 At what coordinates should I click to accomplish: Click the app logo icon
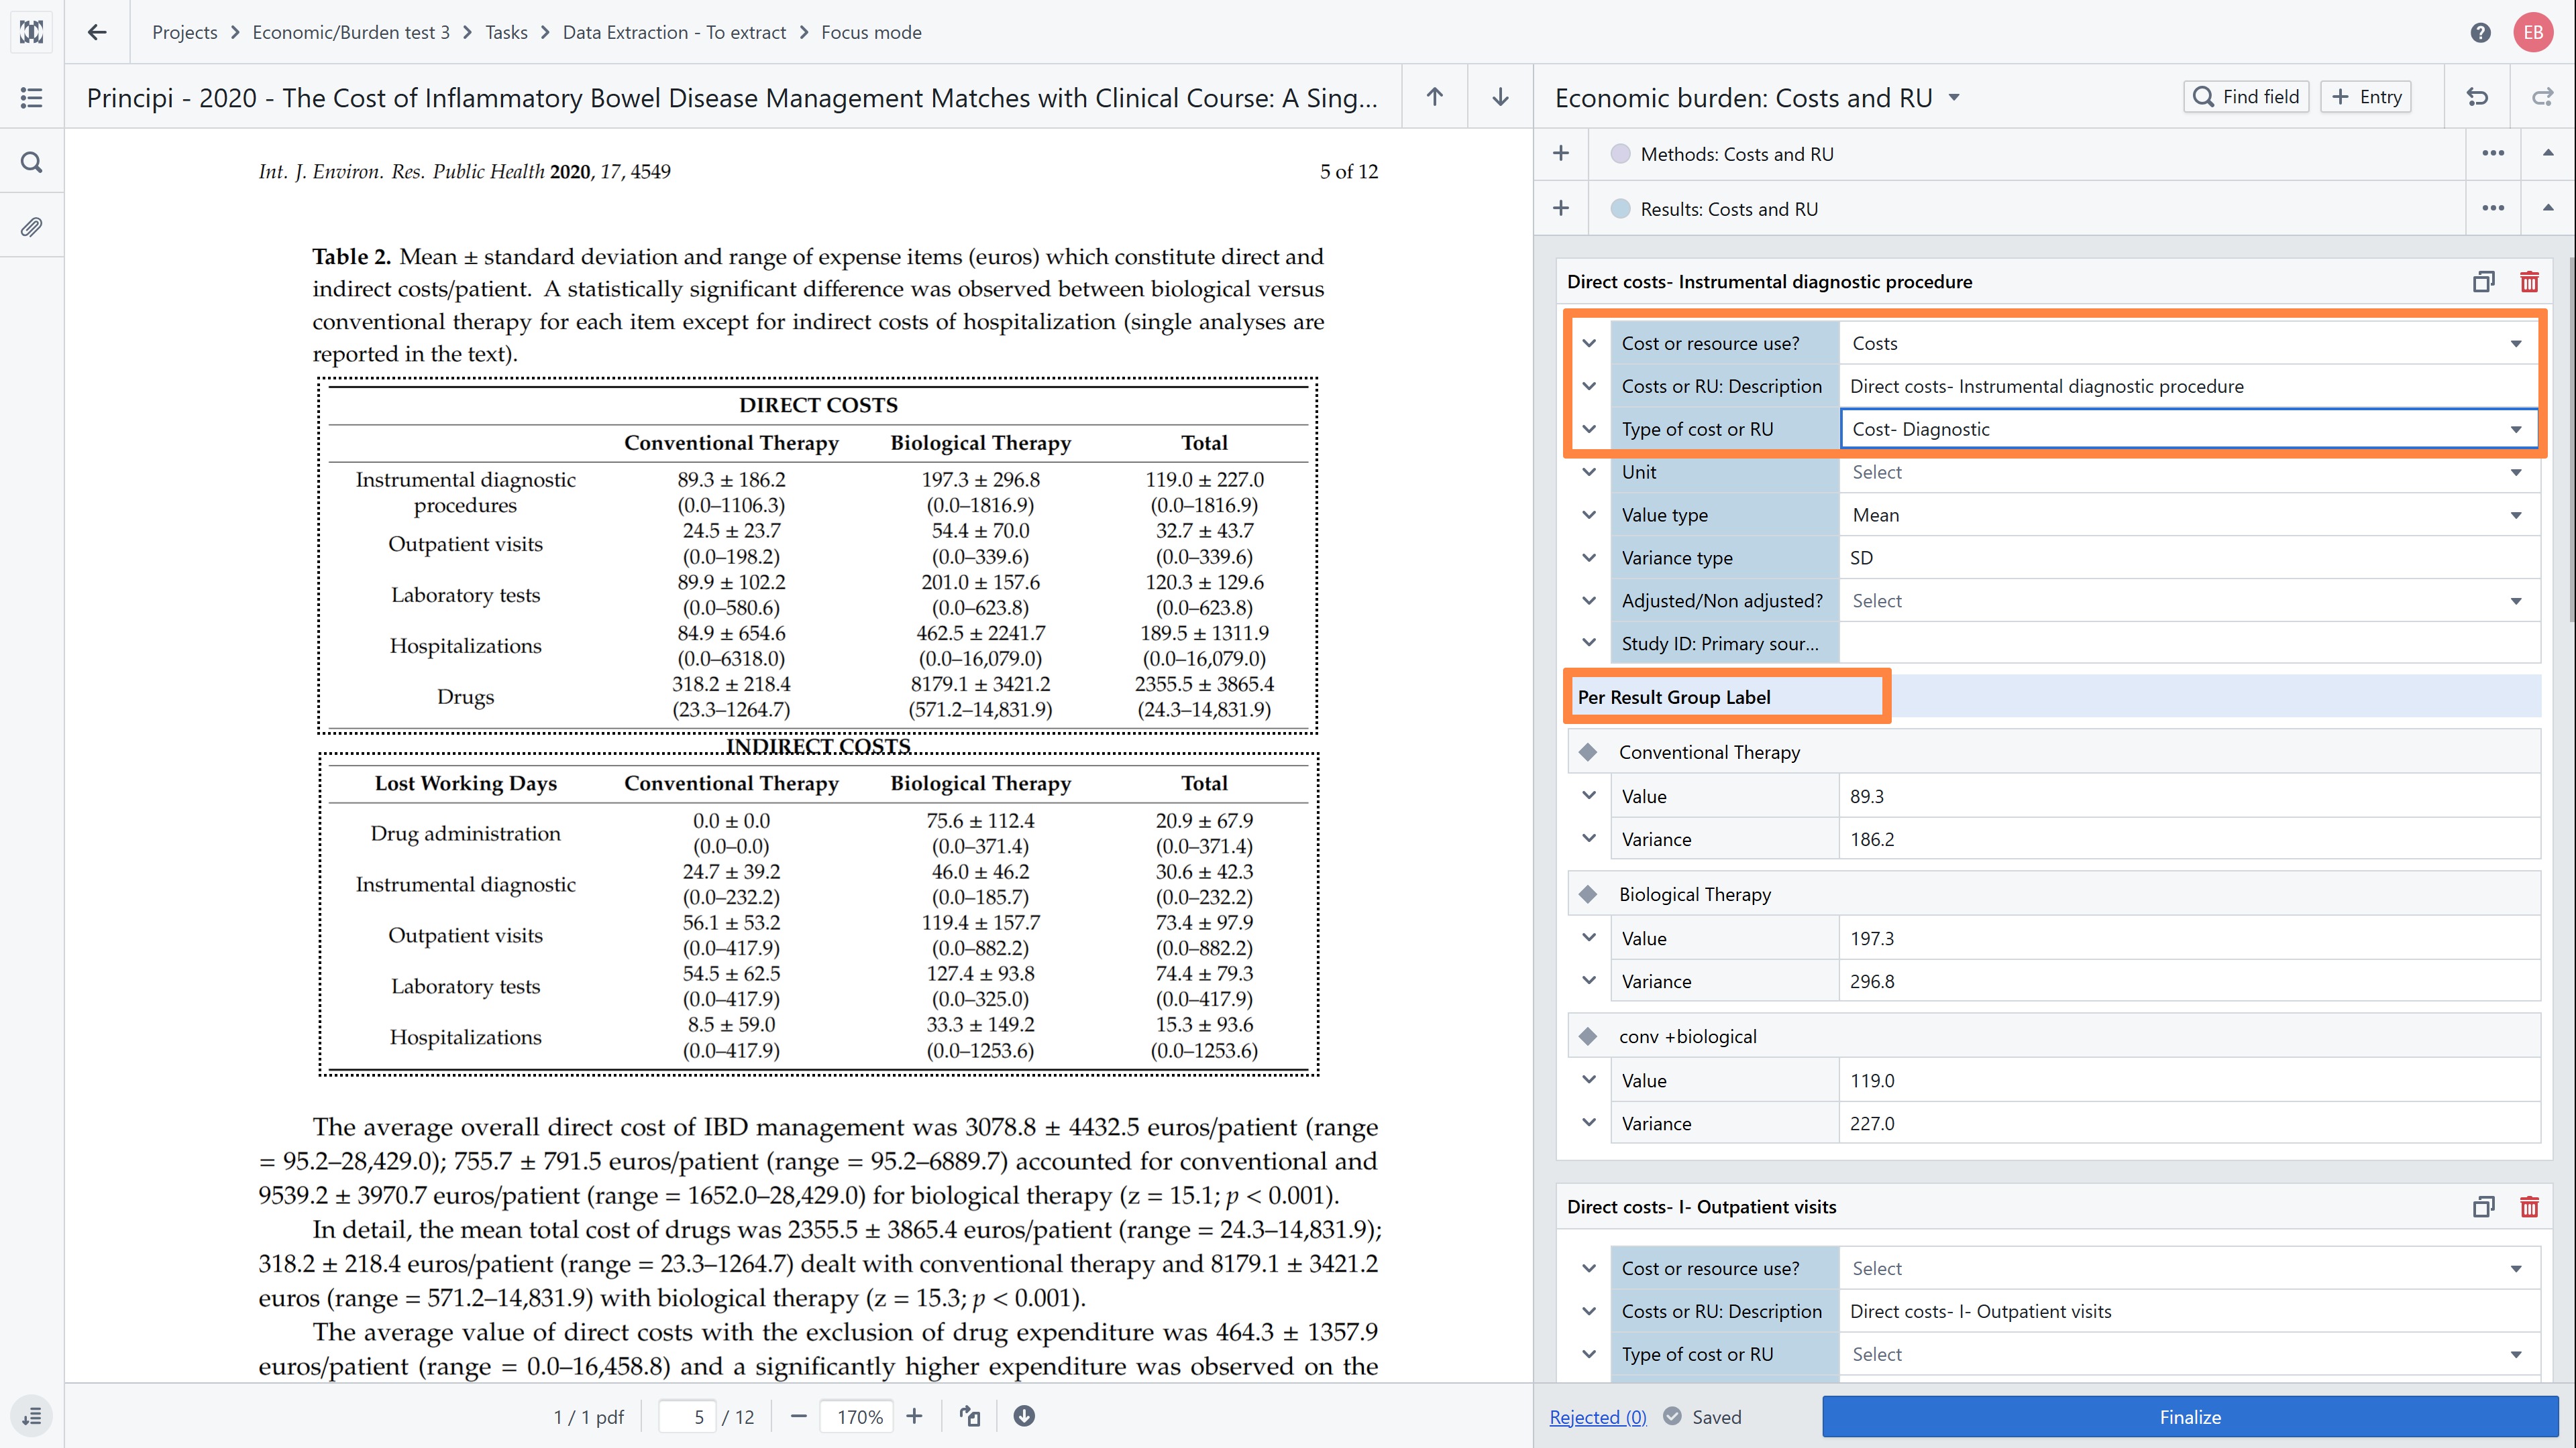click(x=32, y=32)
